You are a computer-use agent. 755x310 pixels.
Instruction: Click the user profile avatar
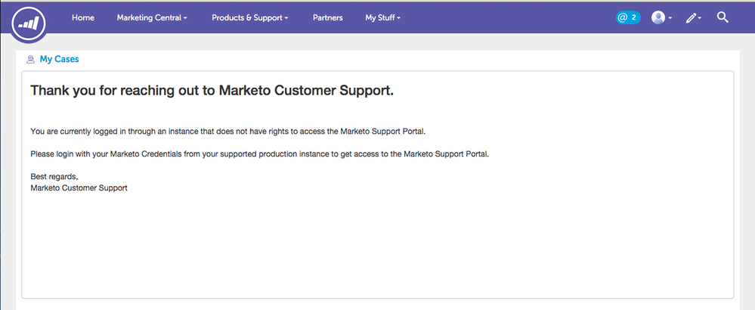[658, 17]
